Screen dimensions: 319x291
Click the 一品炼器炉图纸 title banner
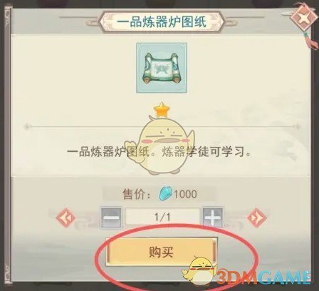(162, 22)
